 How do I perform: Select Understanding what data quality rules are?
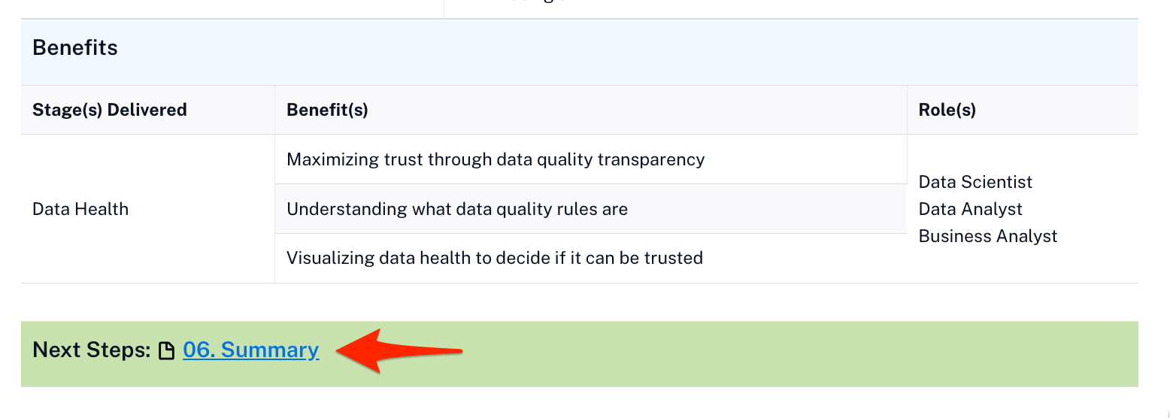tap(456, 209)
